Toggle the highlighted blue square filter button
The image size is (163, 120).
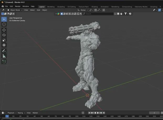pos(62,14)
